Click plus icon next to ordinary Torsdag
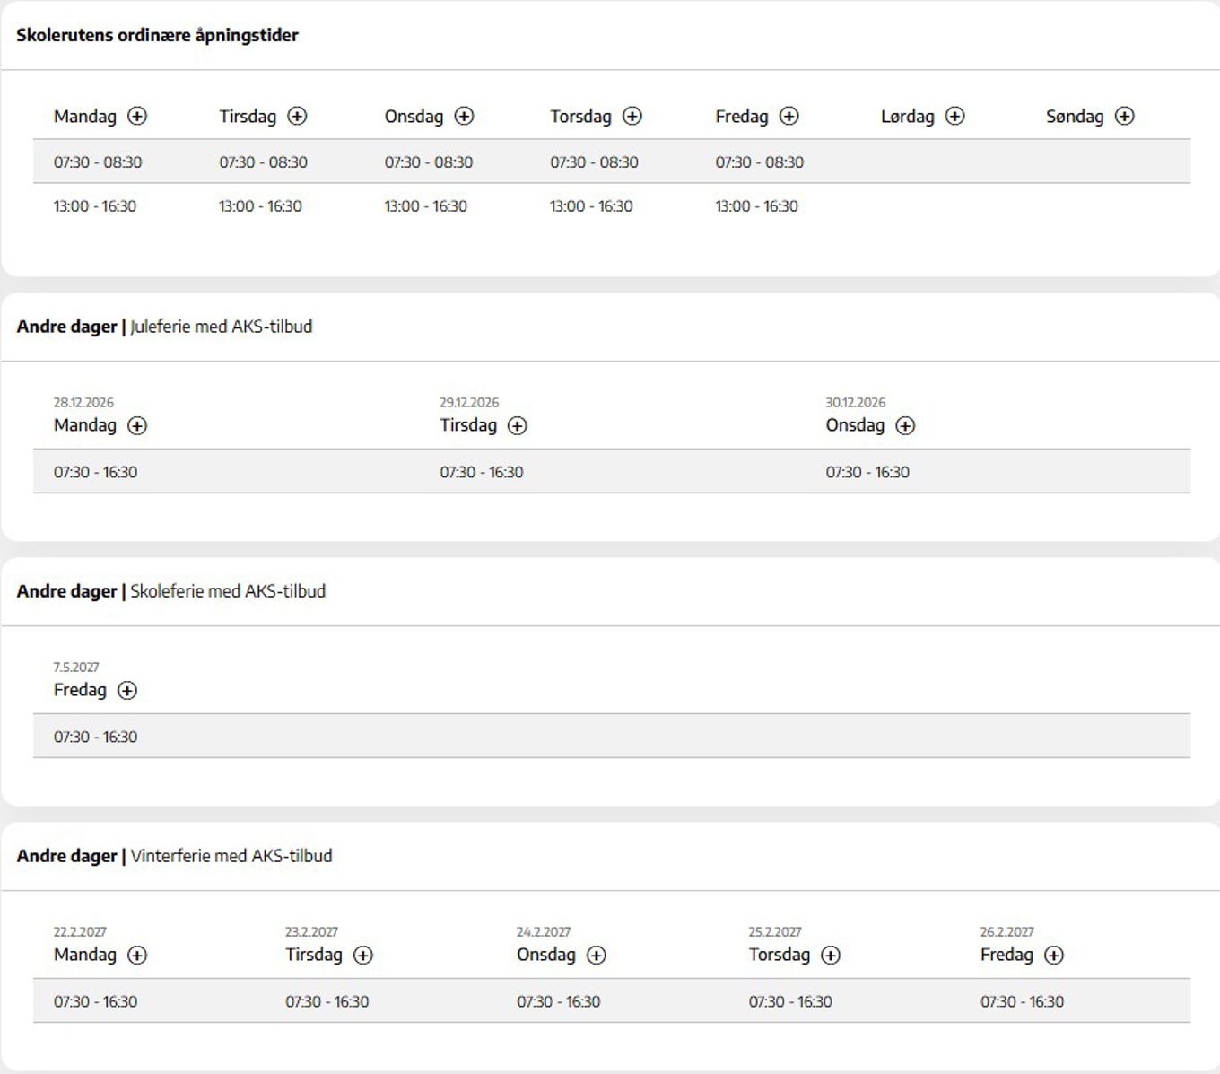Viewport: 1220px width, 1074px height. click(632, 116)
